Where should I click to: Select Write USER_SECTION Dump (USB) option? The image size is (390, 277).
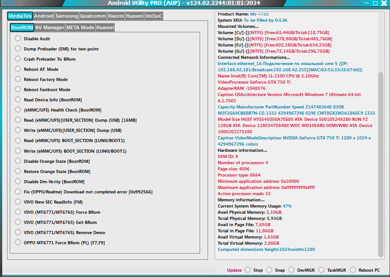(x=18, y=131)
